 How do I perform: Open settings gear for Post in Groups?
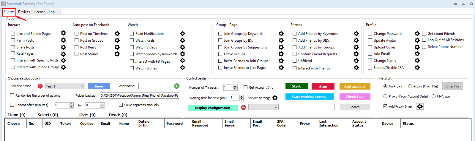click(117, 40)
